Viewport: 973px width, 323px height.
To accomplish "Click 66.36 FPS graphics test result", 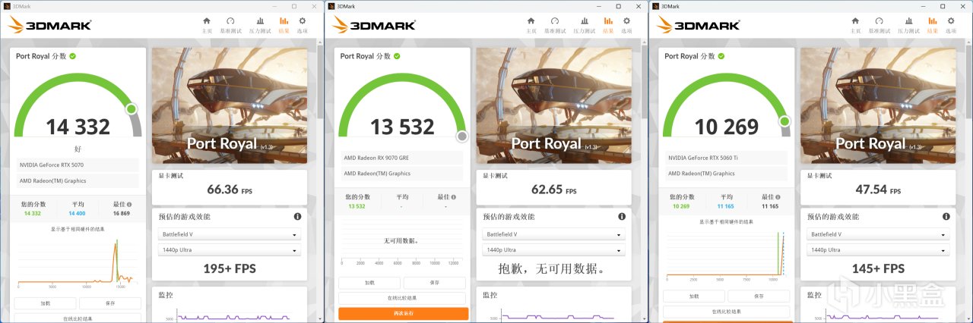I will (x=229, y=190).
